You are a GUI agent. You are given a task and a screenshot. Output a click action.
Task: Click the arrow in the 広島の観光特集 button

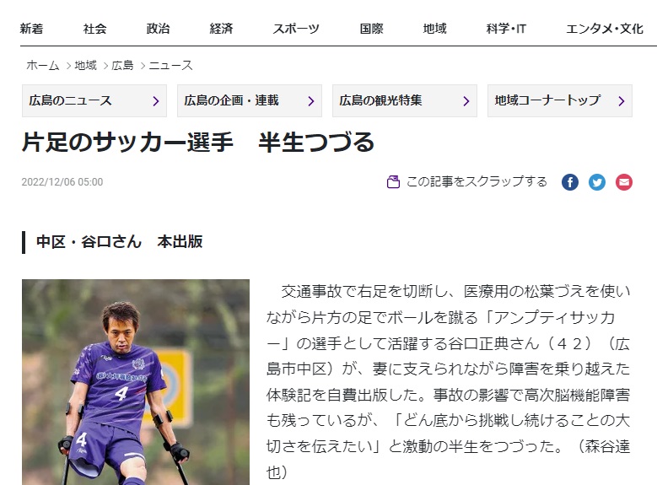(x=466, y=101)
